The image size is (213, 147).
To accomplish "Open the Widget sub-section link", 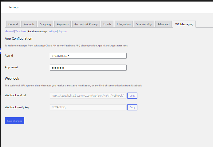I will [x=53, y=31].
